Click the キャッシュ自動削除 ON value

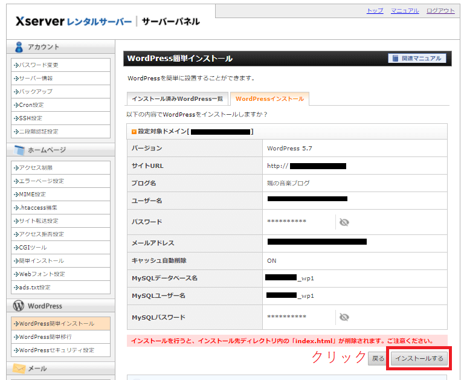coord(272,261)
